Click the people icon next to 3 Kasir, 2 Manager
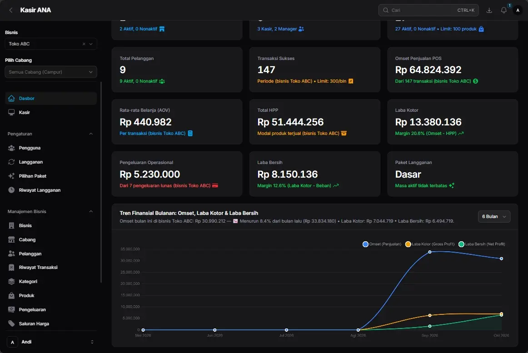528x353 pixels. click(301, 29)
